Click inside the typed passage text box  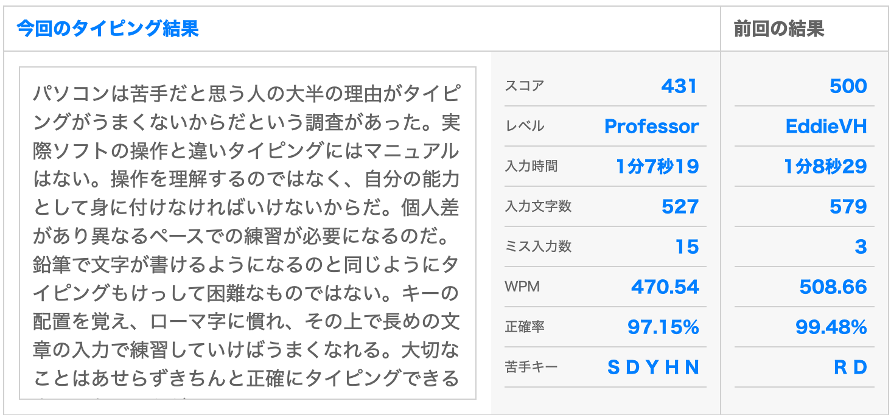tap(248, 233)
